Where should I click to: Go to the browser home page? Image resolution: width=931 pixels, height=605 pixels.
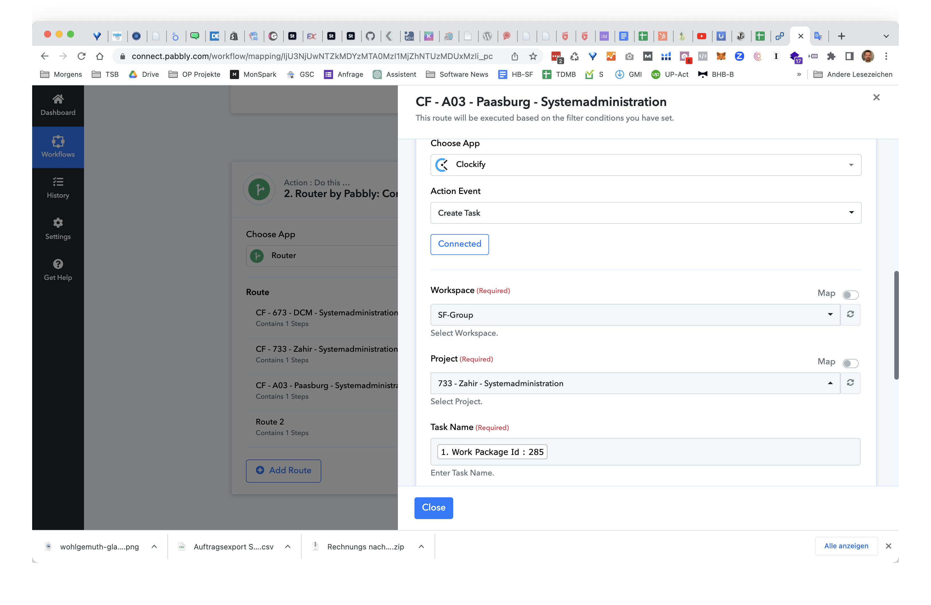(x=100, y=56)
